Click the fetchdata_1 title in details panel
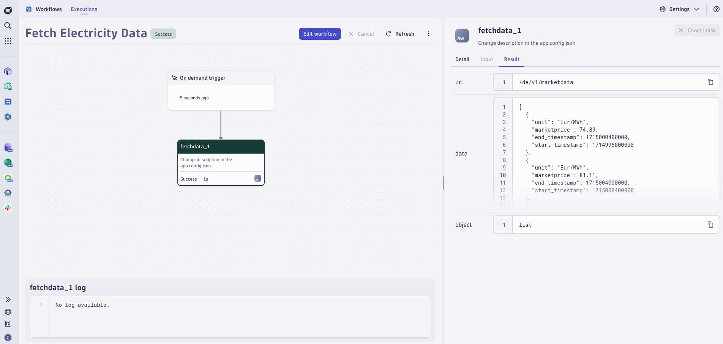Viewport: 723px width, 344px height. (499, 30)
